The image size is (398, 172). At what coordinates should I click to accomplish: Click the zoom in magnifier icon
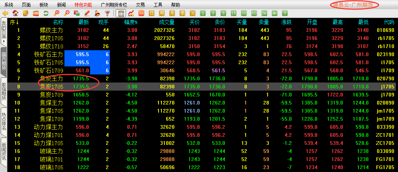pos(57,13)
